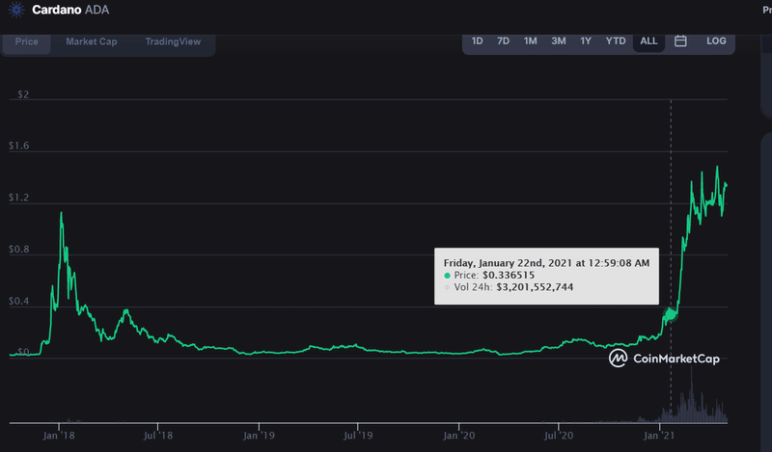The height and width of the screenshot is (452, 772).
Task: Open the TradingView tab
Action: (x=173, y=41)
